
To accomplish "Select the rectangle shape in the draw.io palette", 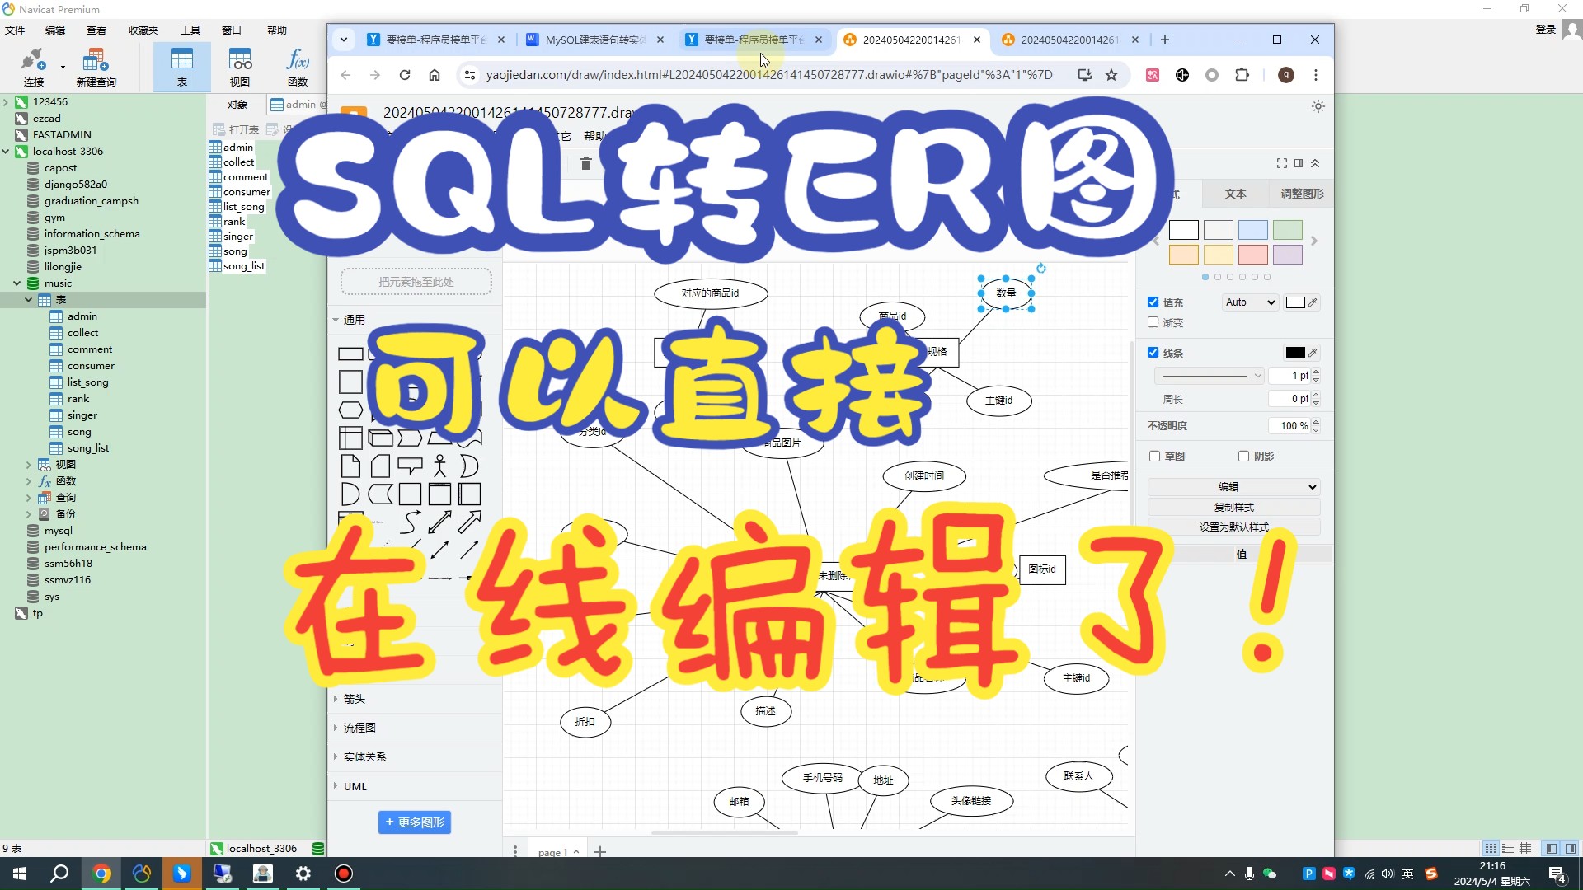I will [350, 354].
